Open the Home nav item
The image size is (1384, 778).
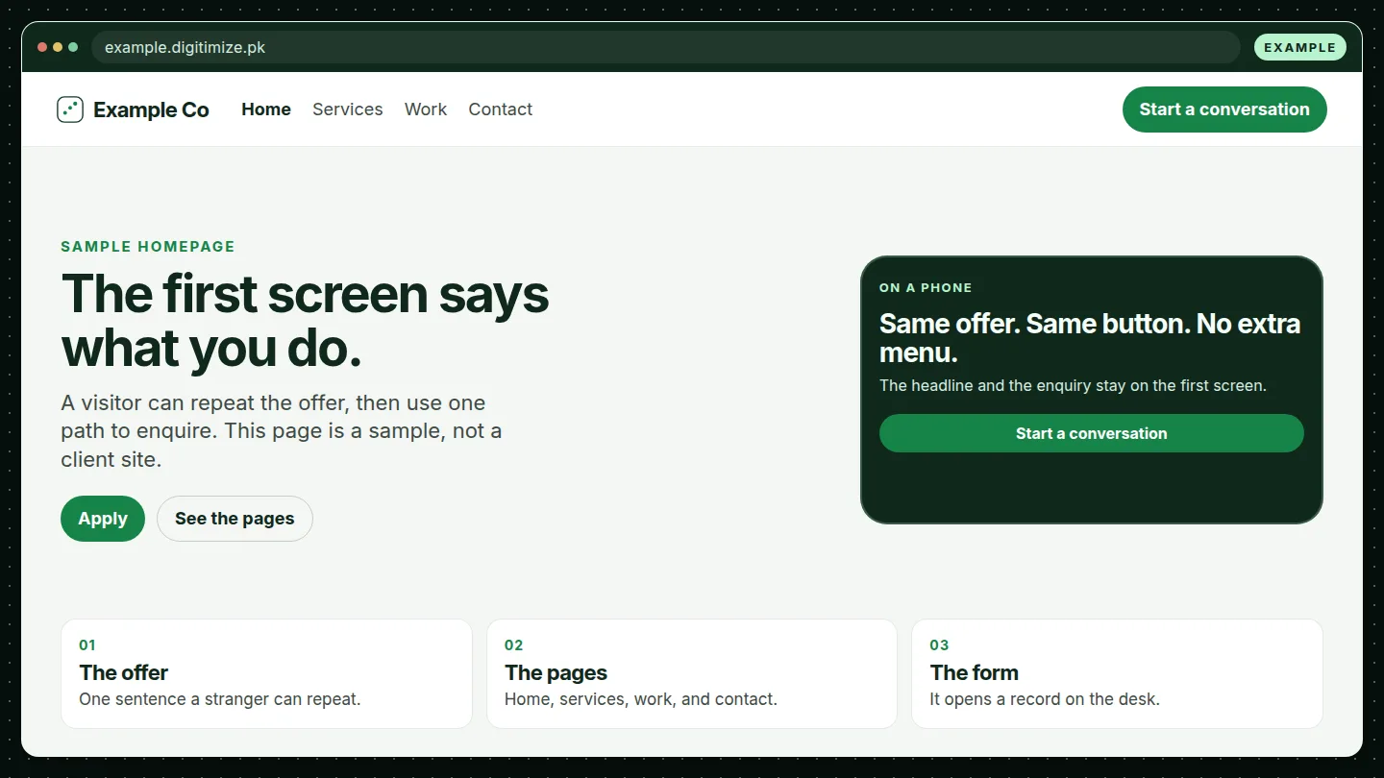(x=266, y=109)
